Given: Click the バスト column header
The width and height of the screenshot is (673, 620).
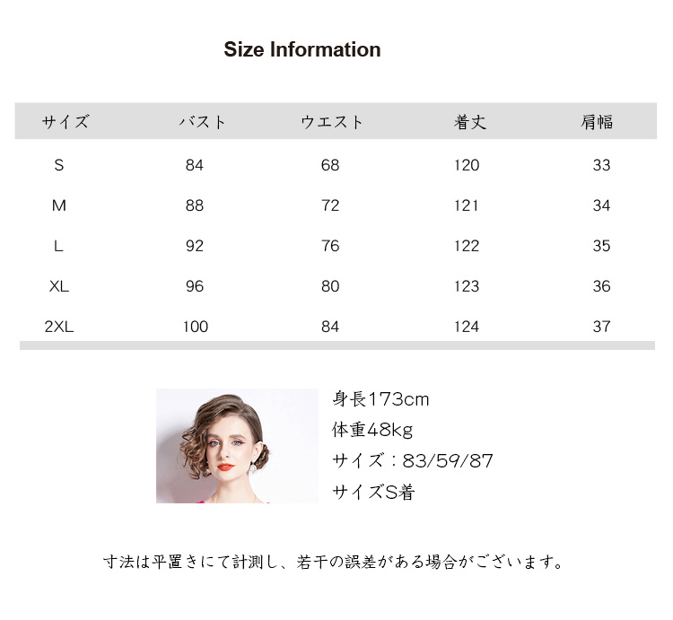Looking at the screenshot, I should pyautogui.click(x=202, y=122).
